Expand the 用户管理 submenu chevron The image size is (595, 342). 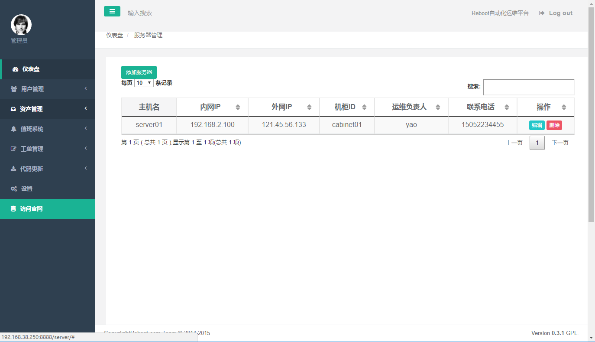coord(86,89)
